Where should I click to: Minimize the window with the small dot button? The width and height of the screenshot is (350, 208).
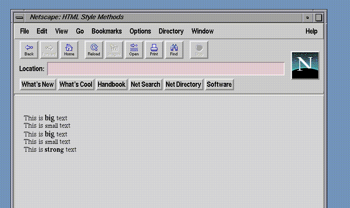[x=308, y=17]
